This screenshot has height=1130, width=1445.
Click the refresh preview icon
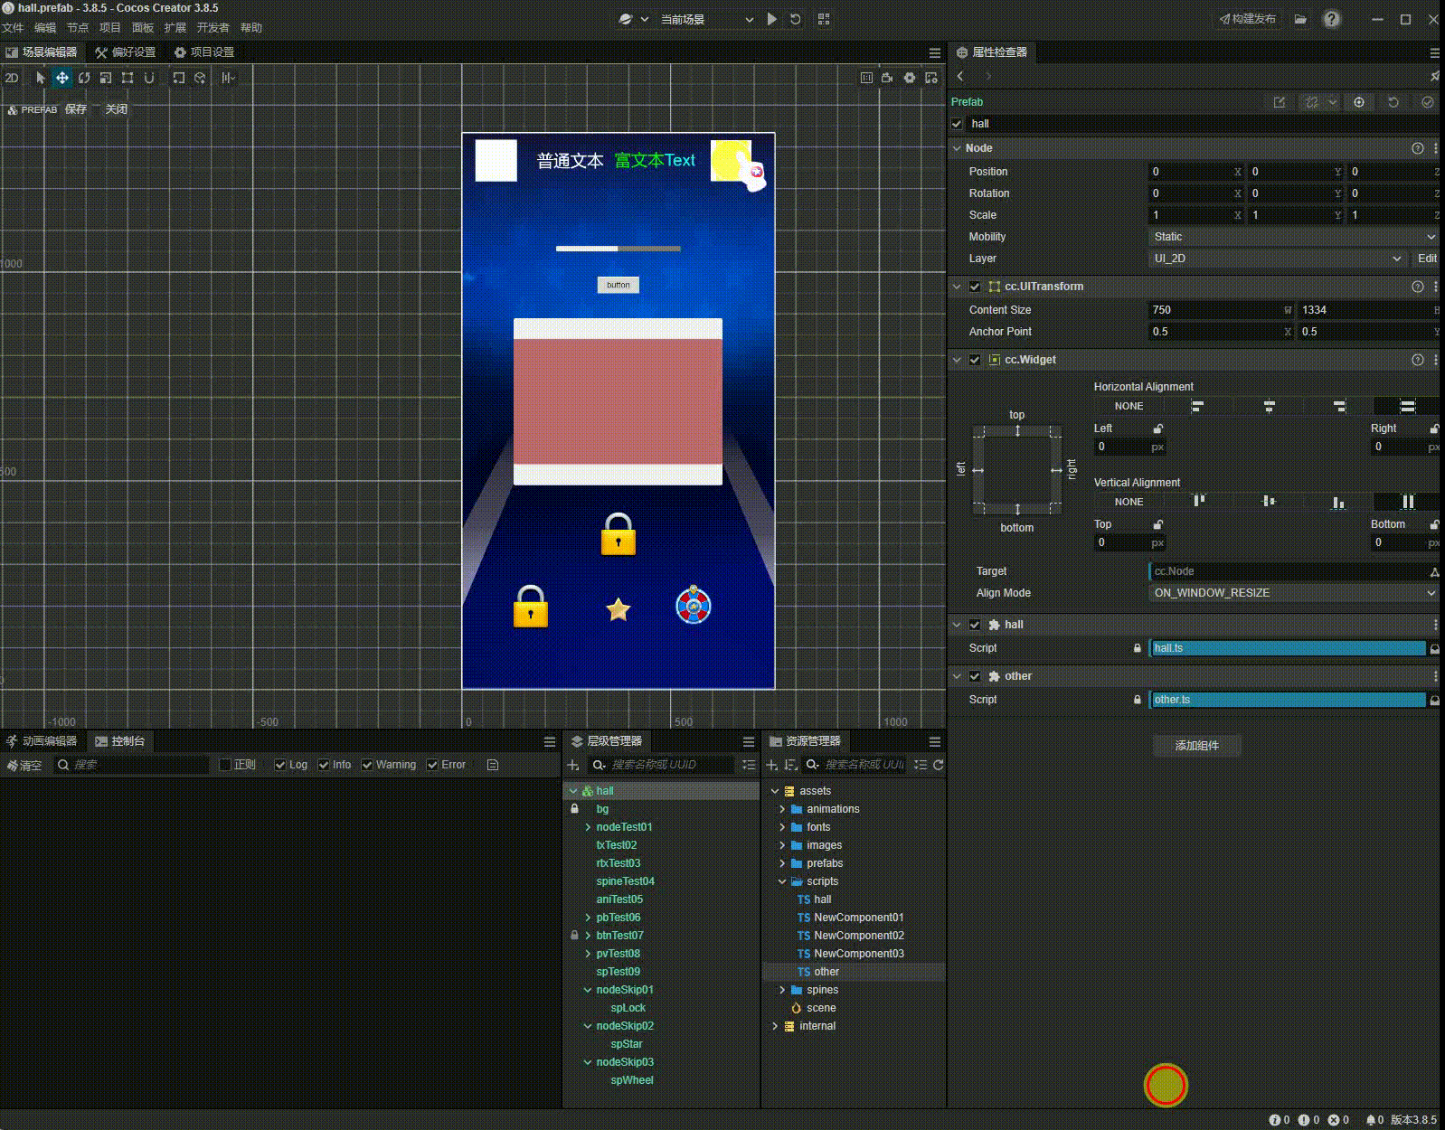[796, 19]
